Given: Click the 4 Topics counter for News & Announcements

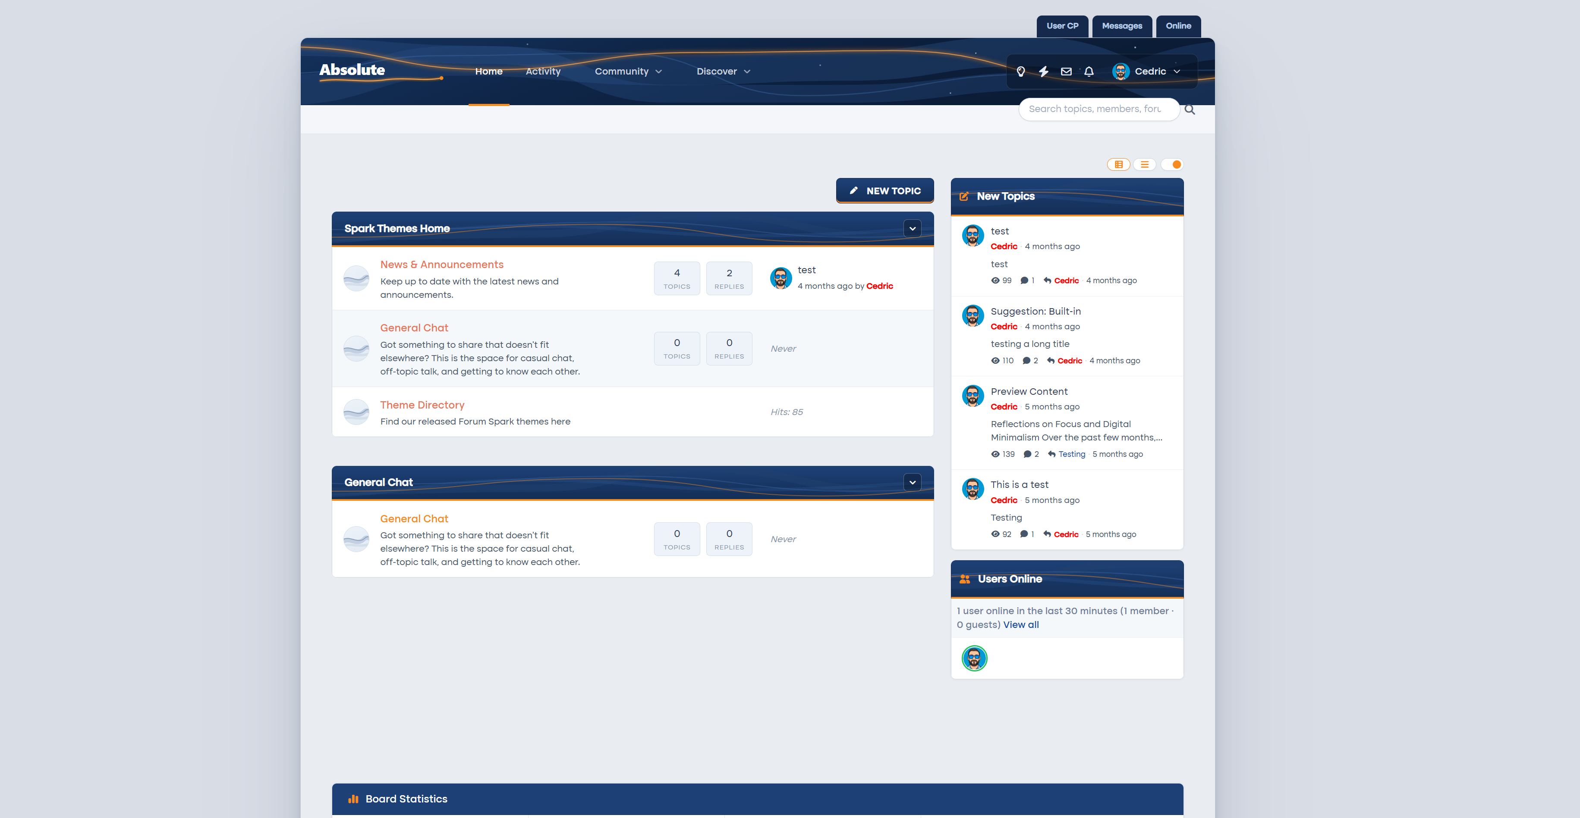Looking at the screenshot, I should tap(677, 279).
